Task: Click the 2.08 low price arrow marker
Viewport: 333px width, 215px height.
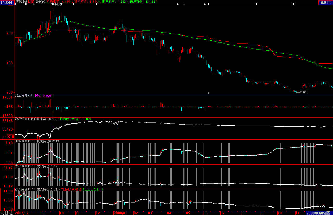Action: tap(301, 92)
